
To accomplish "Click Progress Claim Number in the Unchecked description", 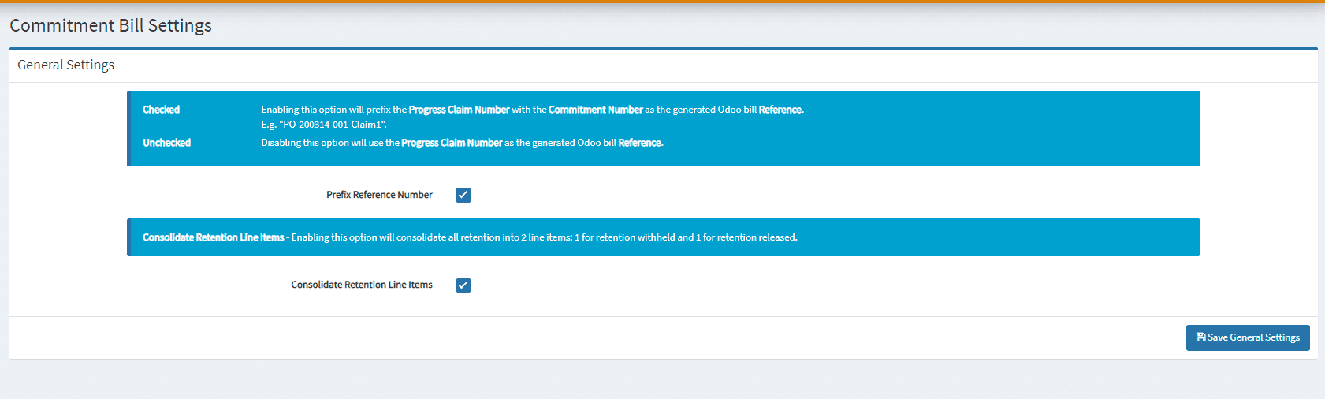I will tap(452, 143).
